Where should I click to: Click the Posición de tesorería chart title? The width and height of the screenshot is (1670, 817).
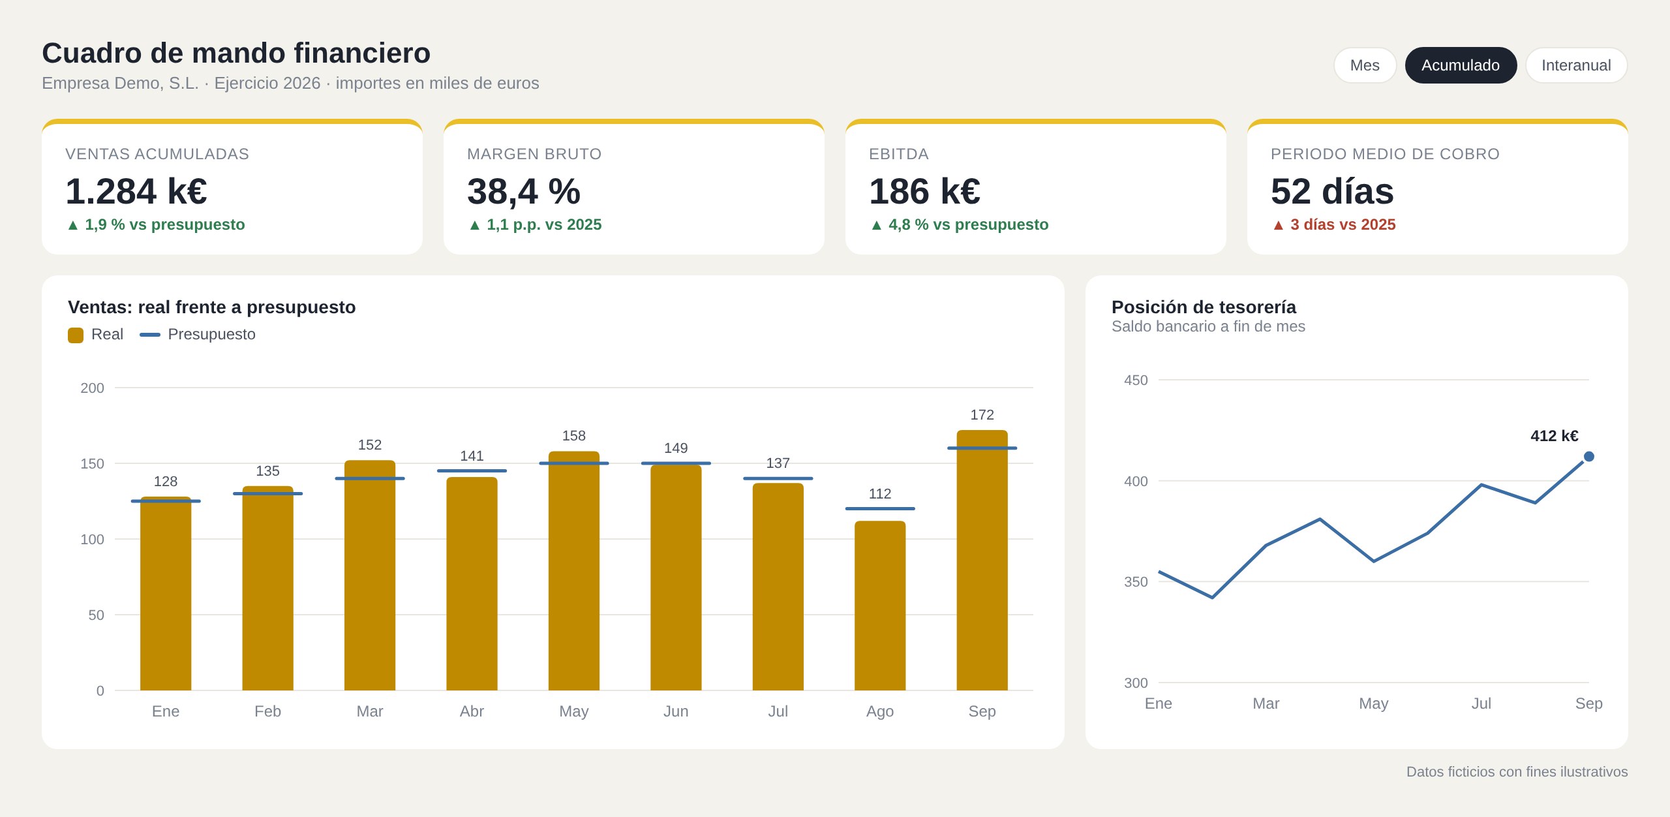[1204, 307]
